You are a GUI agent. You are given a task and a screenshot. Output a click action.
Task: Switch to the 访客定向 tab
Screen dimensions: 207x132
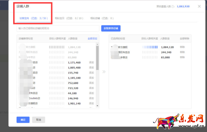pos(33,18)
